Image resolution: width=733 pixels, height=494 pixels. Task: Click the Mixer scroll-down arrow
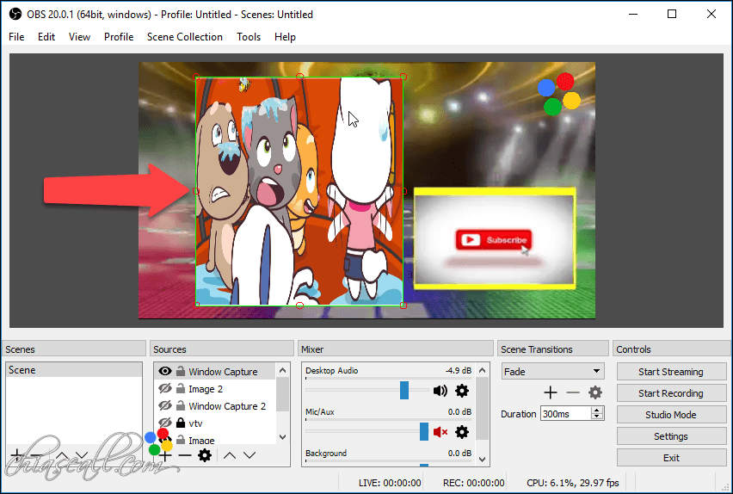tap(483, 460)
